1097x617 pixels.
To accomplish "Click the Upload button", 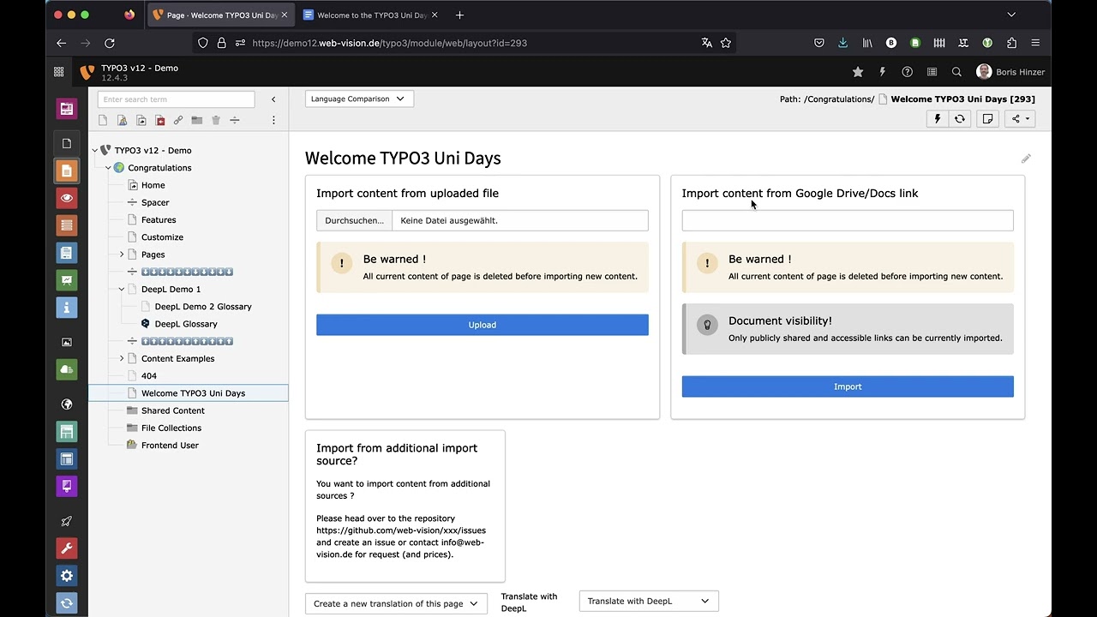I will pos(483,325).
